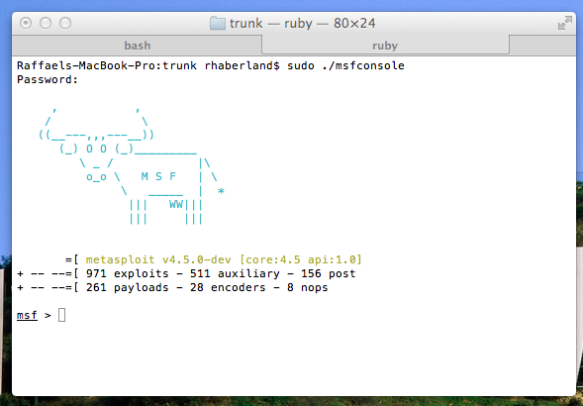Click '[core:4.5 api:1.0]' text
Screen dimensions: 583x406
(301, 259)
